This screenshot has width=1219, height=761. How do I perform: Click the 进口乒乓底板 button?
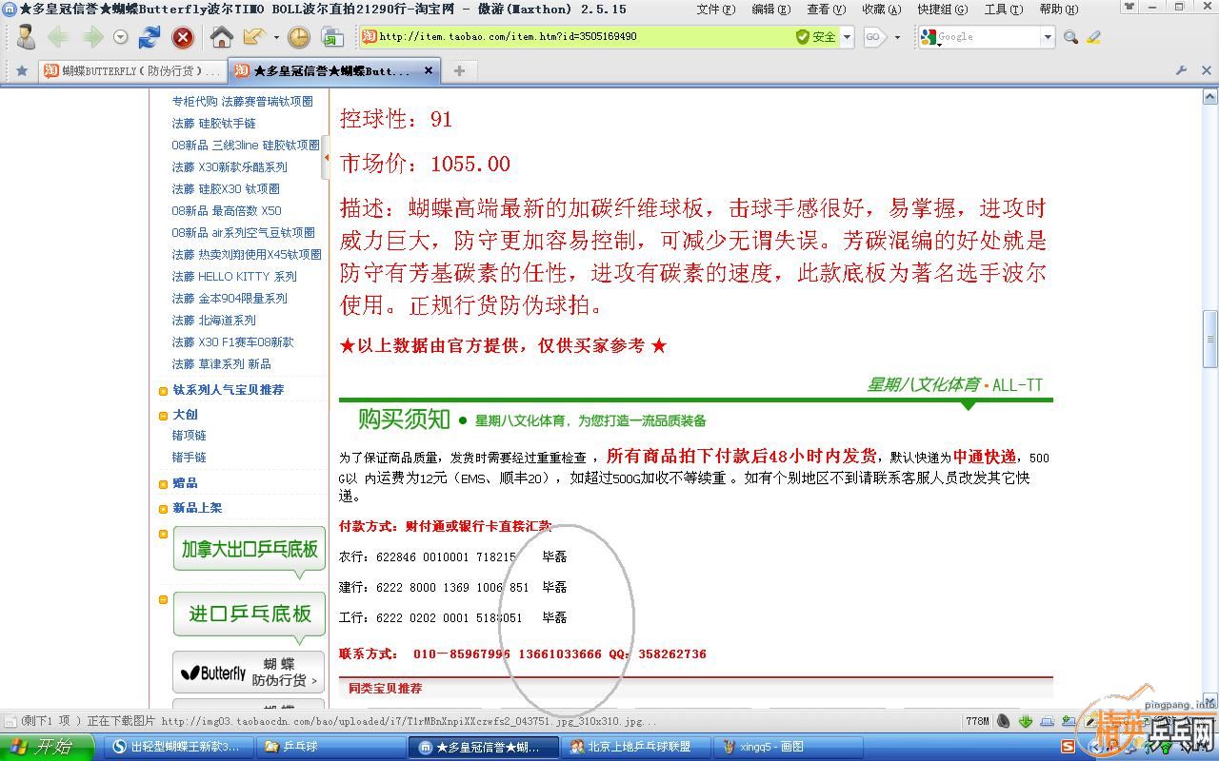click(x=248, y=615)
